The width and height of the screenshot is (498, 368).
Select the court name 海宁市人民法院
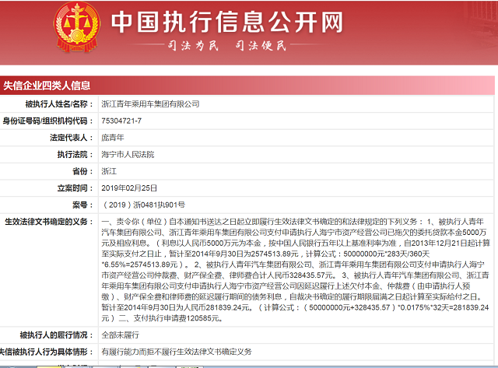click(128, 154)
